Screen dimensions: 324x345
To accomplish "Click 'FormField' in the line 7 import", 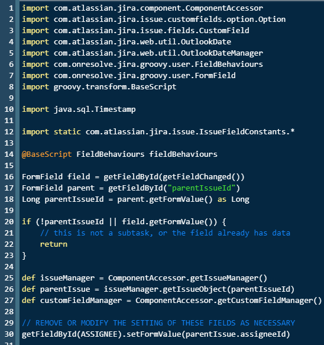I will pyautogui.click(x=215, y=76).
